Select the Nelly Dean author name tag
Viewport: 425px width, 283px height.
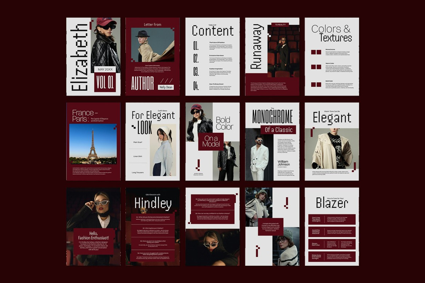166,87
